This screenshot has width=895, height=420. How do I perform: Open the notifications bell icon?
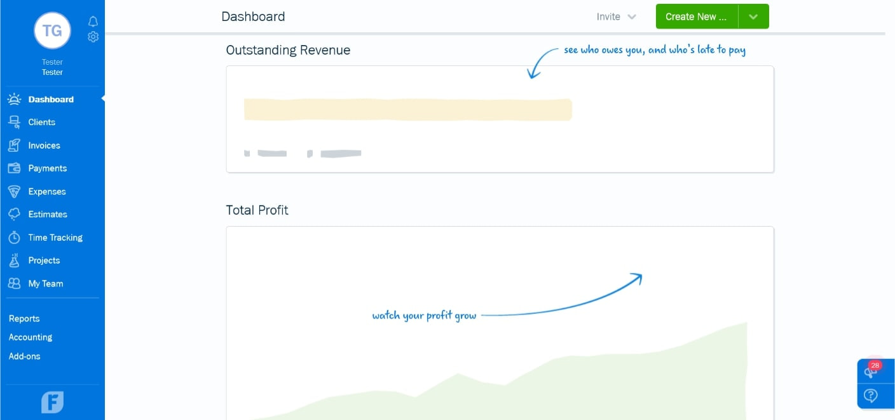pos(93,21)
